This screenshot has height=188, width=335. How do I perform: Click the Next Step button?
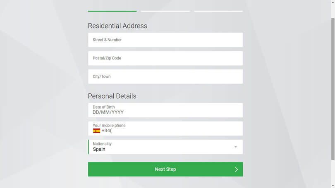pos(165,169)
